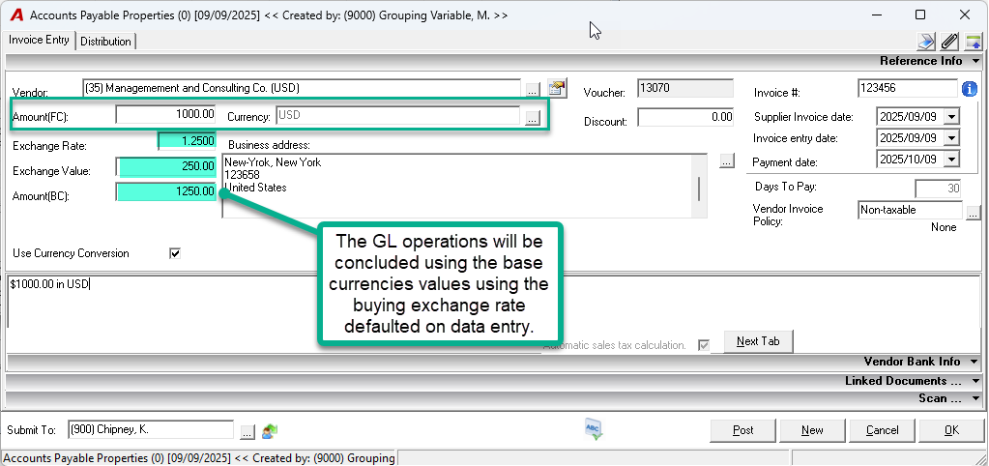Click the Submit To field with Chipney, K.
Viewport: 989px width, 466px height.
(x=150, y=429)
